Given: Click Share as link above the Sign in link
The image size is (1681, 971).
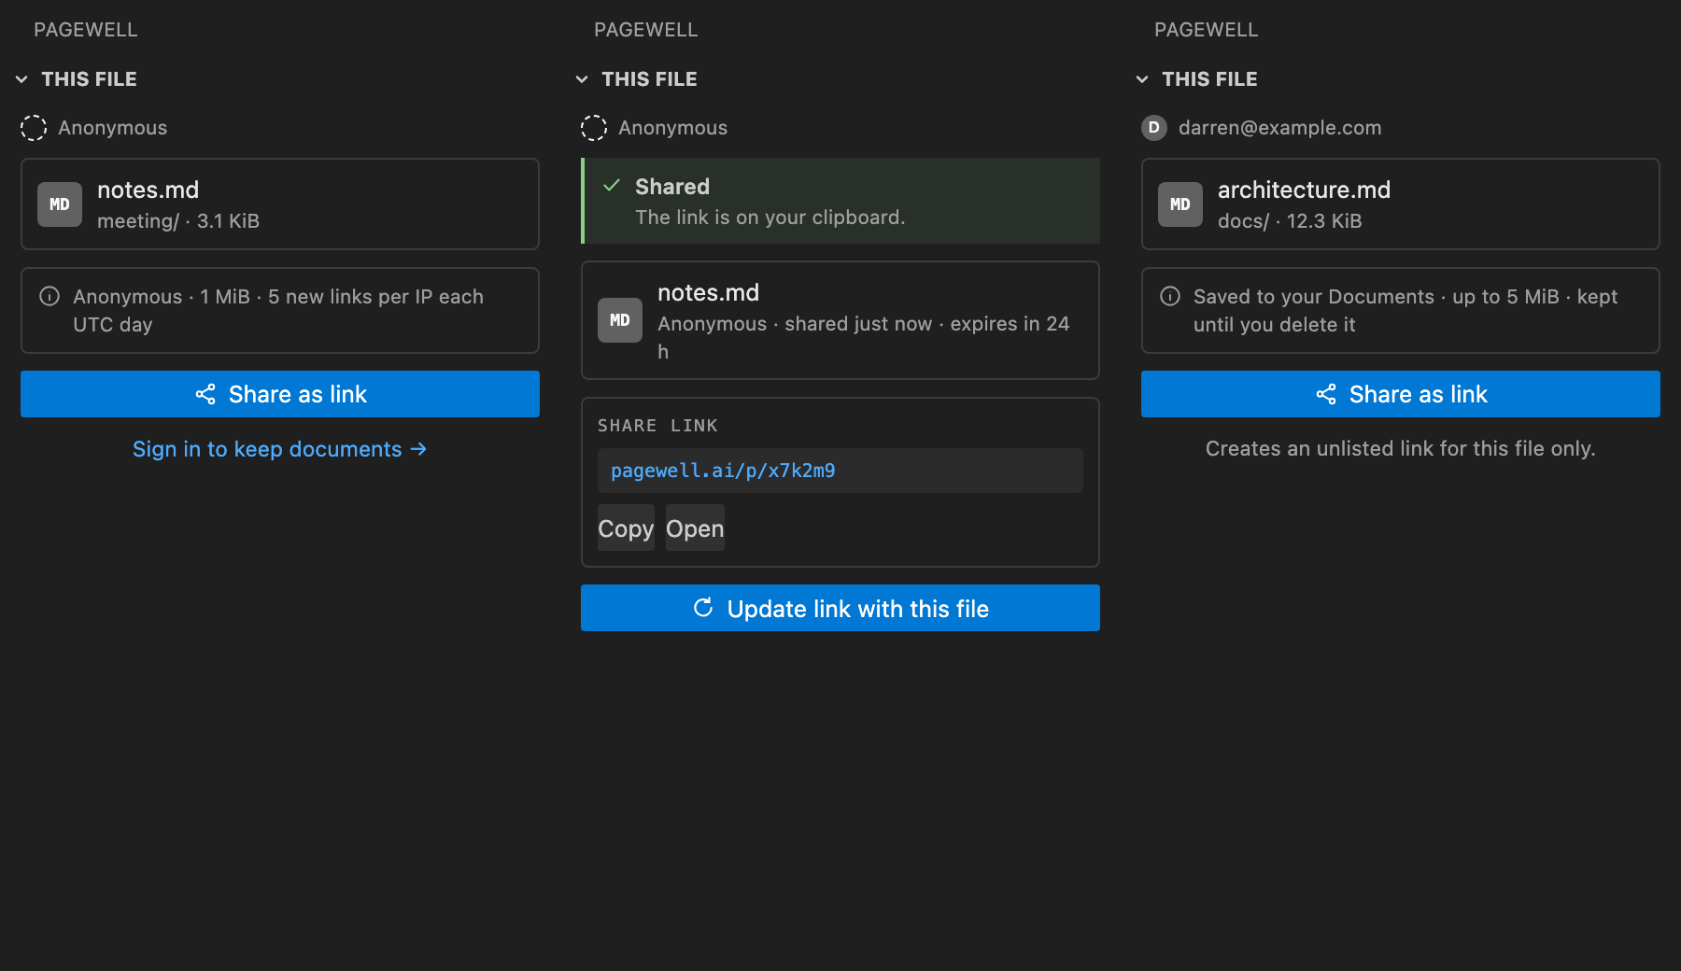Looking at the screenshot, I should (280, 394).
